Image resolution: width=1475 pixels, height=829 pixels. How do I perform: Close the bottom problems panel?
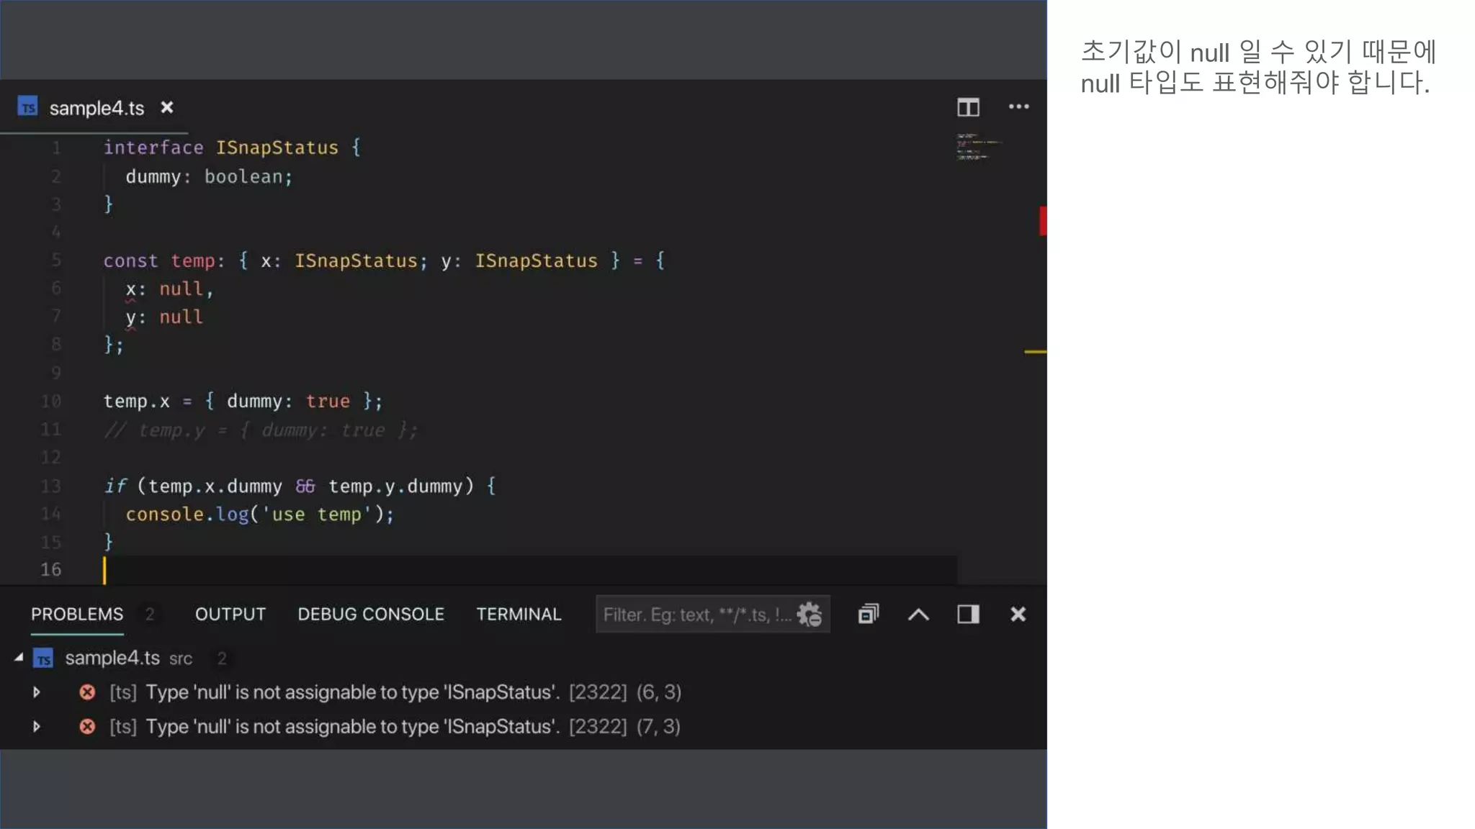(x=1018, y=614)
